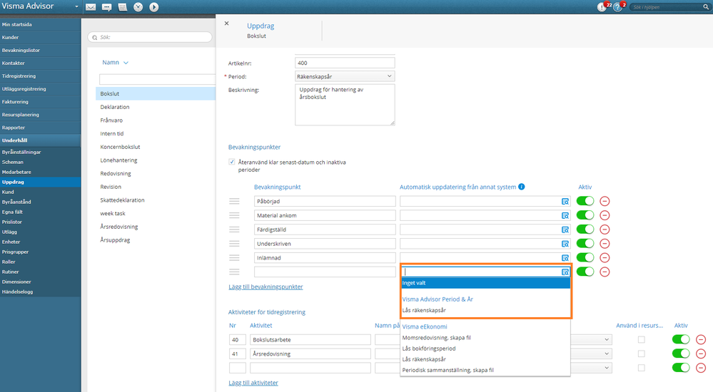The image size is (713, 392).
Task: Click the Sök search field above list
Action: [150, 36]
